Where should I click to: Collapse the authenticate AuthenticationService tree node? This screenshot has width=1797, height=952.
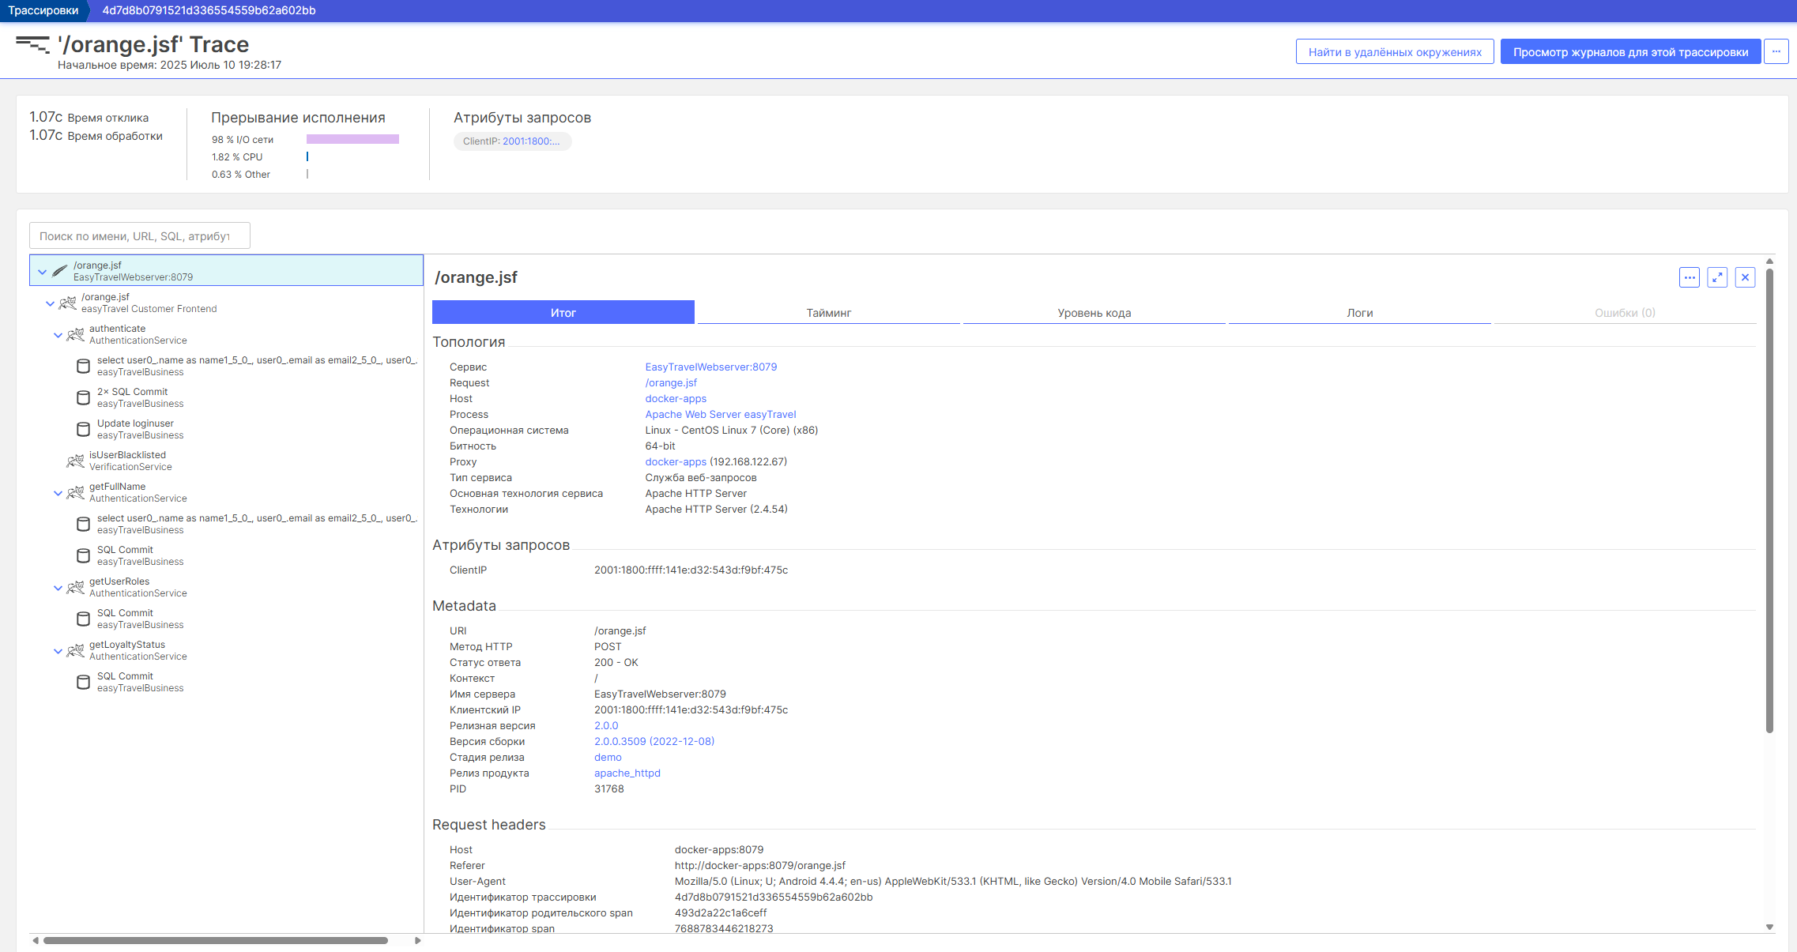58,334
